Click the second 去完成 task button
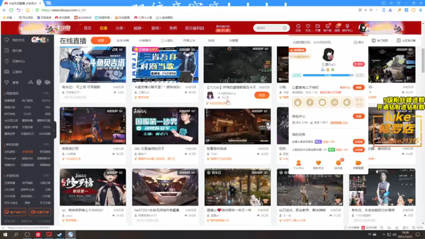Image resolution: width=425 pixels, height=239 pixels. (359, 150)
